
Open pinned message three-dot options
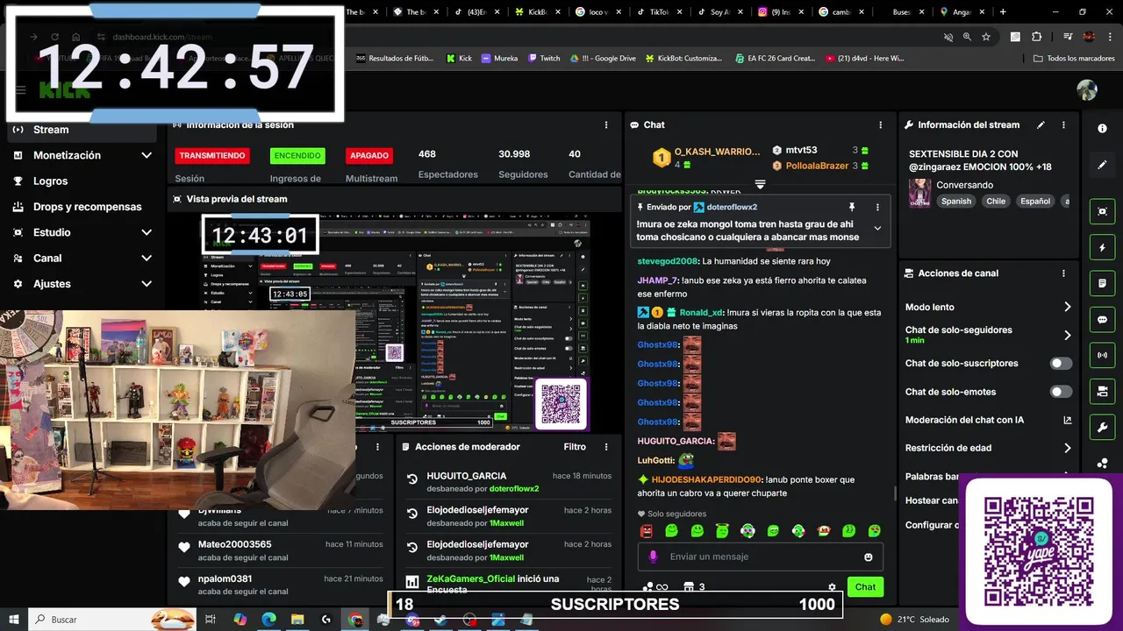point(877,207)
